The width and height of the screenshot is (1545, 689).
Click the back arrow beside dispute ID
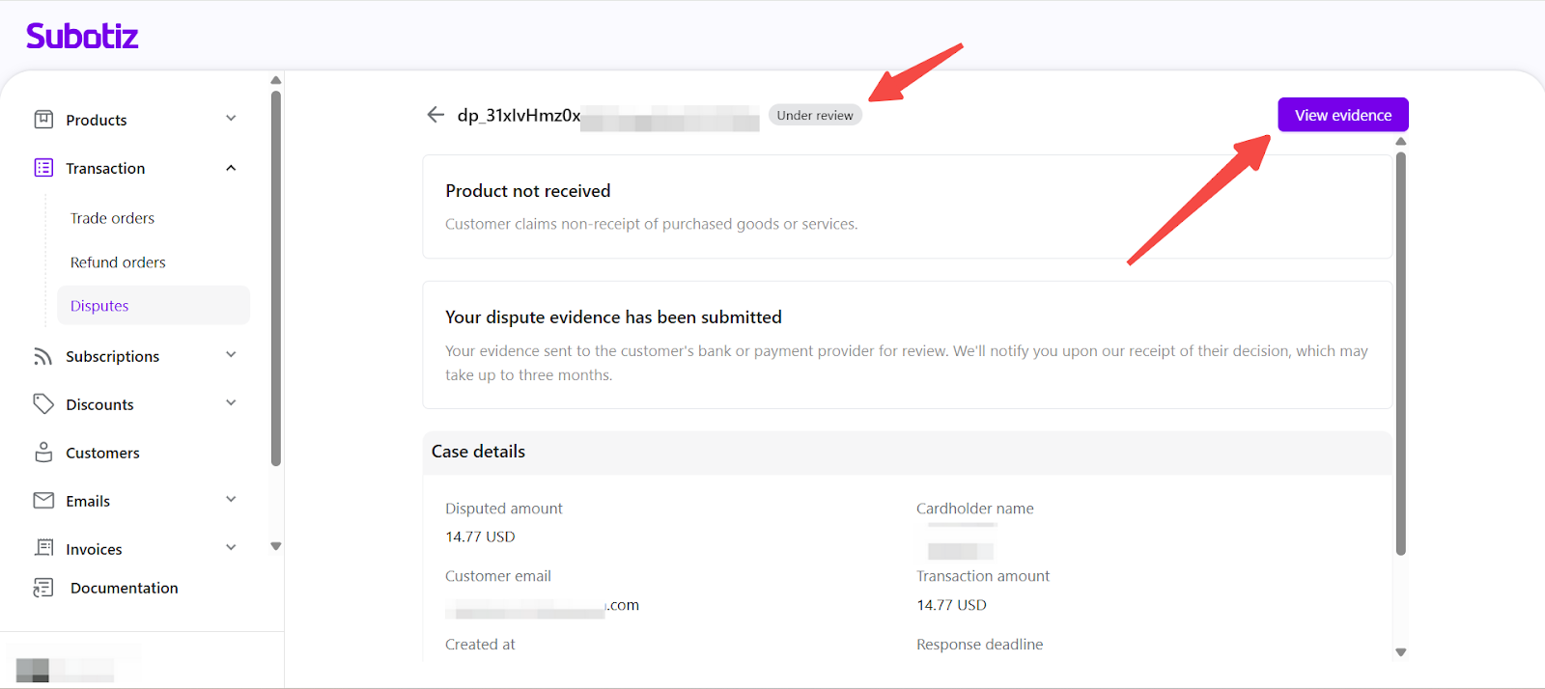pos(435,115)
